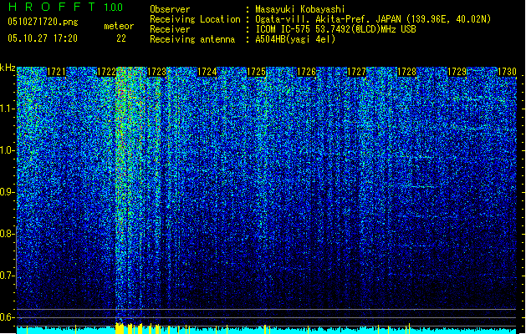Select the file name 0510271720.png
Image resolution: width=526 pixels, height=334 pixels.
[x=43, y=22]
